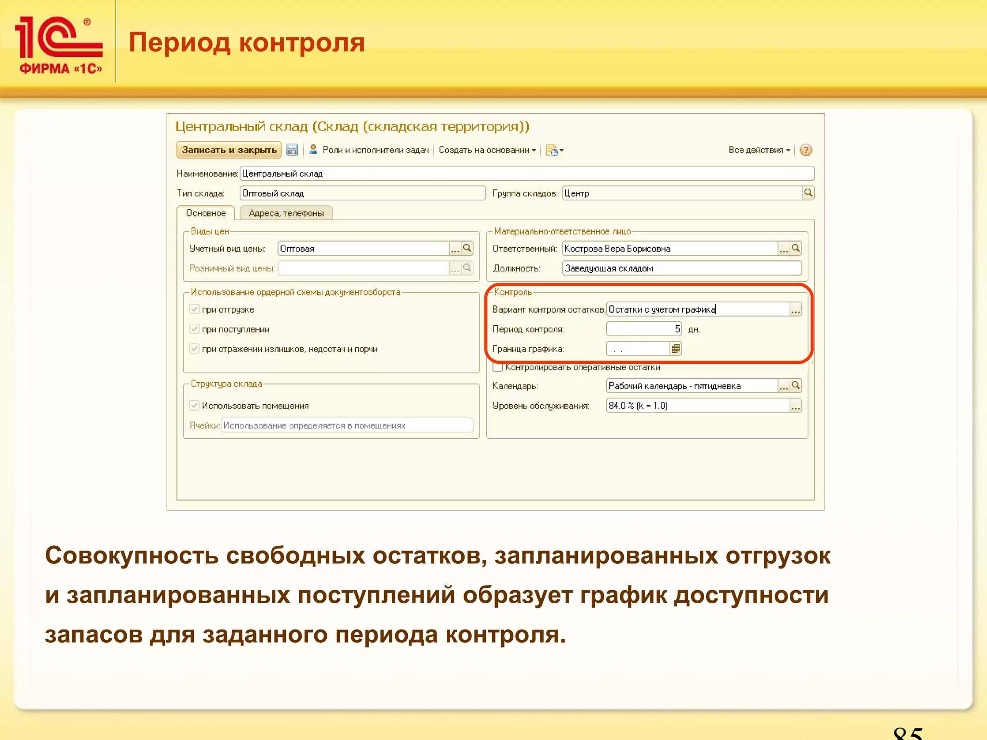
Task: Click ellipsis button for Календарь field
Action: [x=784, y=385]
